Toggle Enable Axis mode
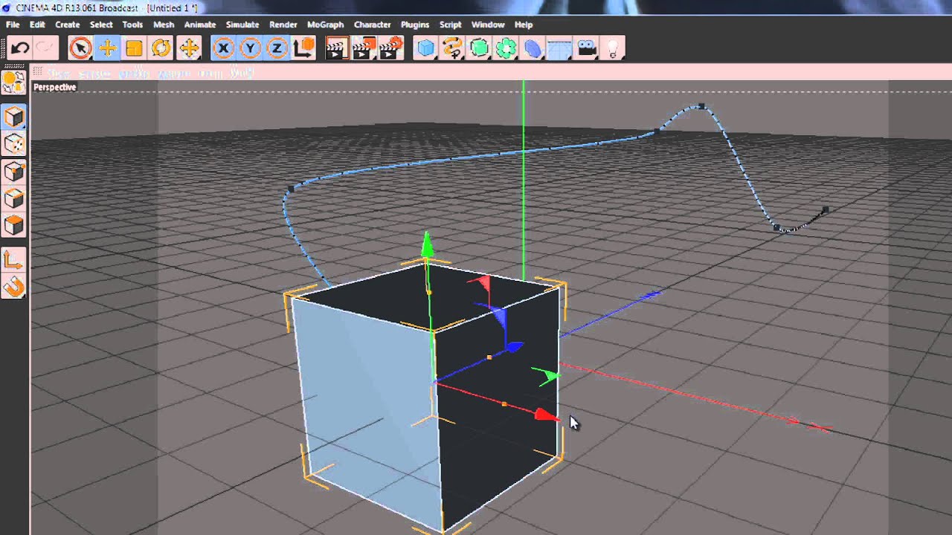The width and height of the screenshot is (952, 535). point(14,259)
